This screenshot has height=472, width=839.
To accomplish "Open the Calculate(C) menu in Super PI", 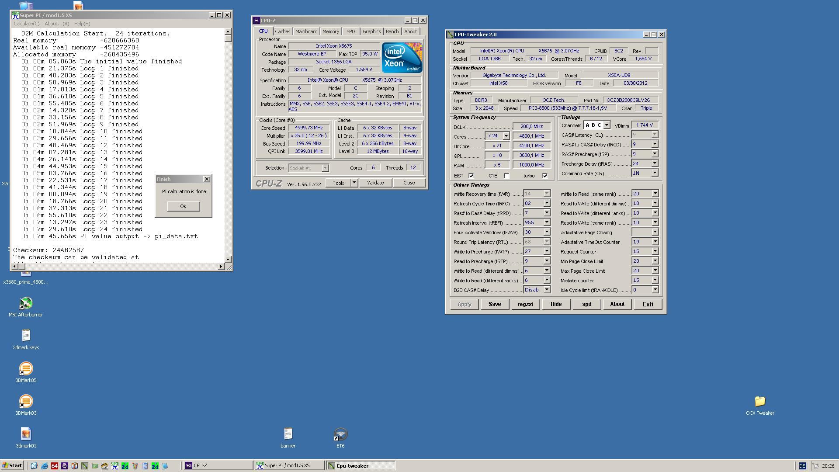I will tap(26, 24).
